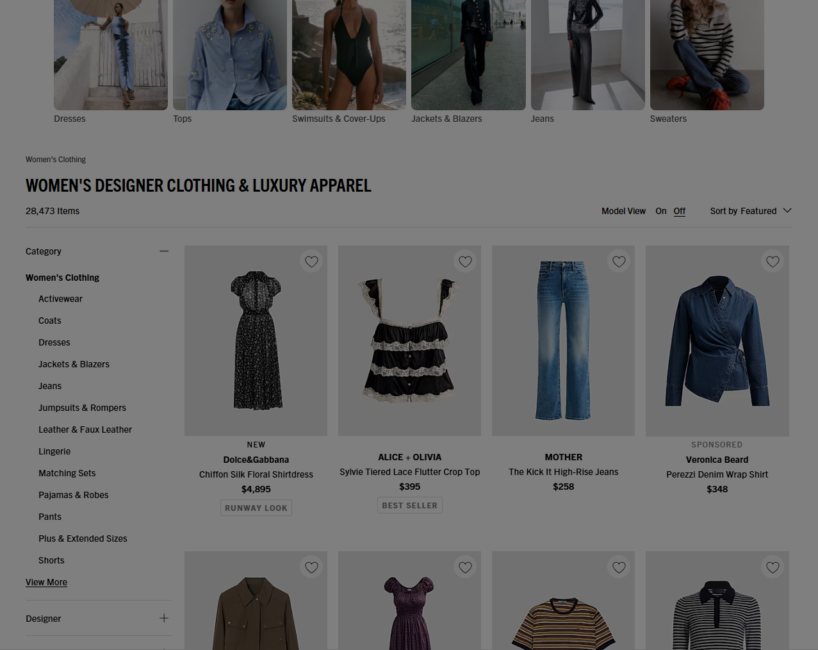The height and width of the screenshot is (650, 818).
Task: Filter by Matching Sets
Action: click(67, 473)
